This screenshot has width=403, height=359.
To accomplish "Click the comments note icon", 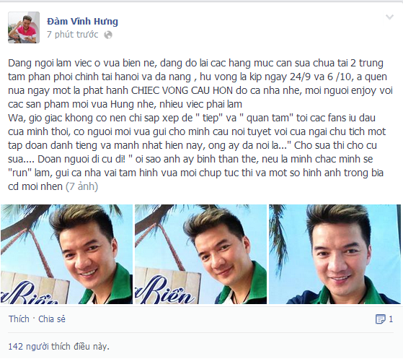I will coord(380,319).
